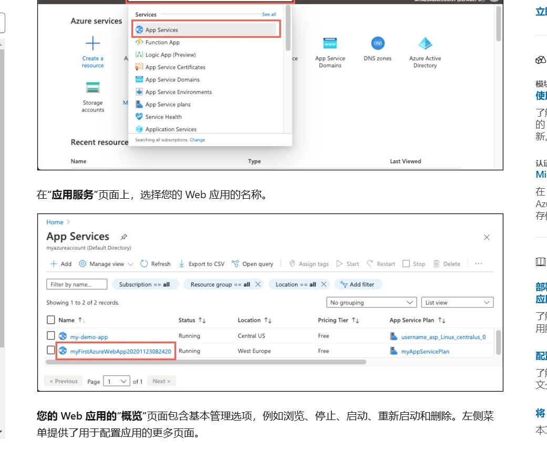This screenshot has height=450, width=547.
Task: Click the Restart icon
Action: (370, 263)
